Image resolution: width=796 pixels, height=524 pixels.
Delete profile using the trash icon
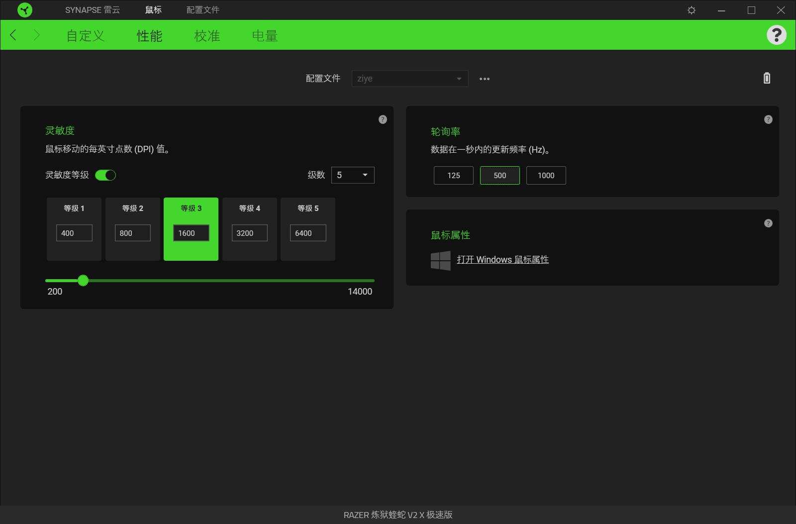767,78
